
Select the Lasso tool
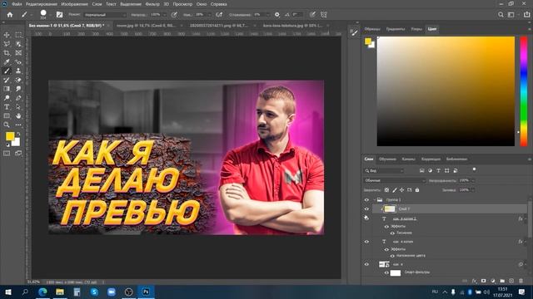pos(7,44)
